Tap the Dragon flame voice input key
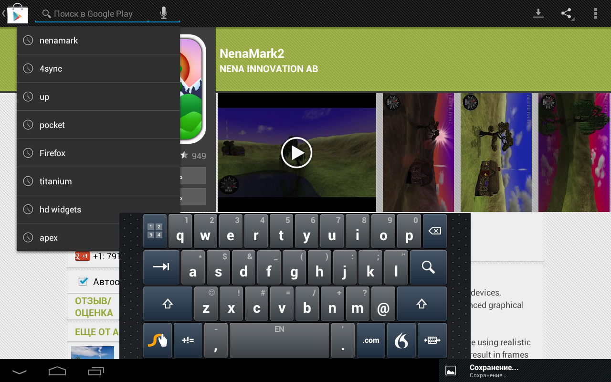Screen dimensions: 611x382 click(x=401, y=340)
